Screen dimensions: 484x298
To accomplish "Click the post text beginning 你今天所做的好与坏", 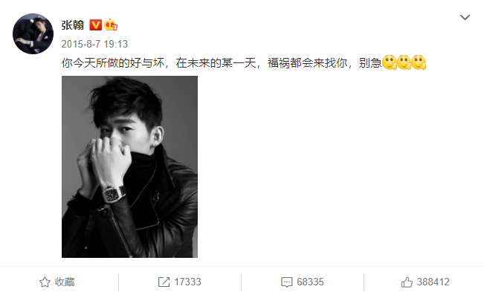I will point(222,63).
